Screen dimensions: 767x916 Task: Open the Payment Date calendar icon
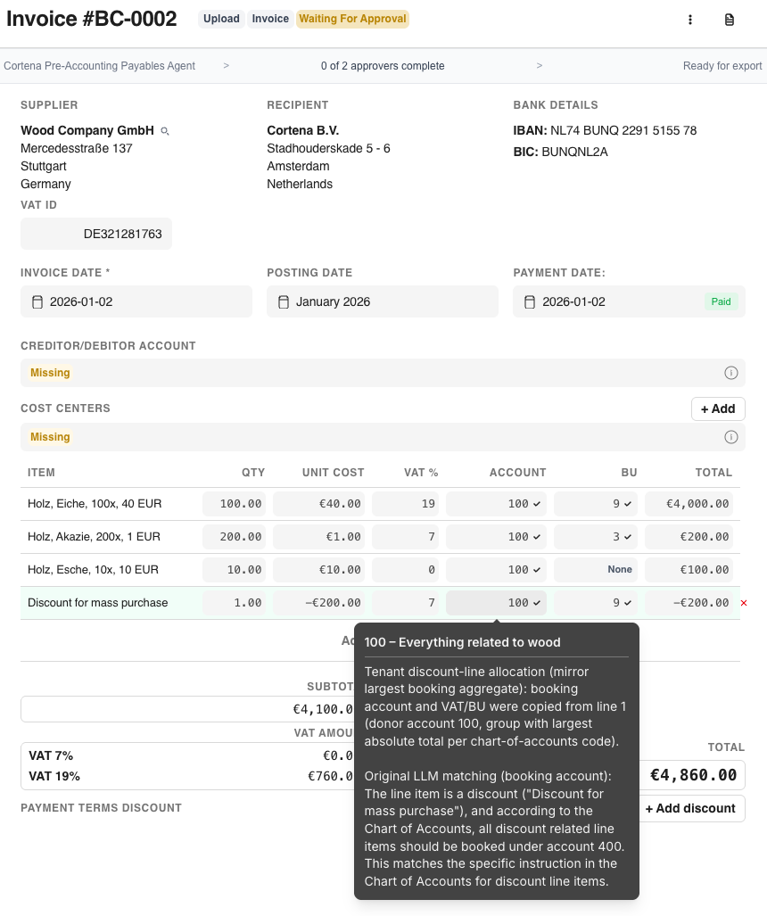click(x=529, y=302)
